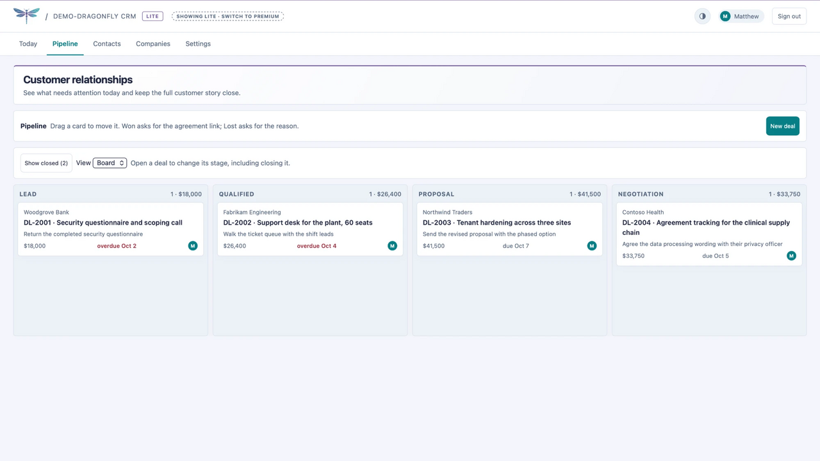Click Showing Lite switch to Premium badge
Viewport: 820px width, 461px height.
tap(227, 16)
